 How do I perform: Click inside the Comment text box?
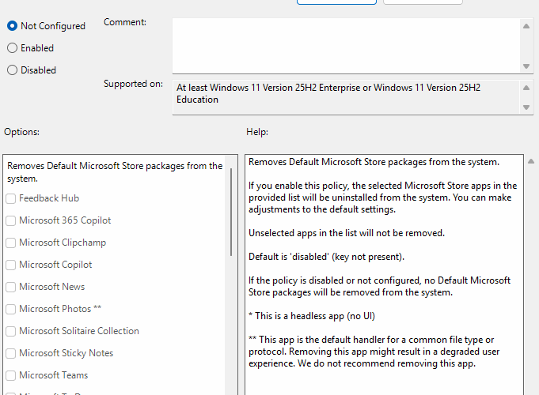pyautogui.click(x=345, y=46)
